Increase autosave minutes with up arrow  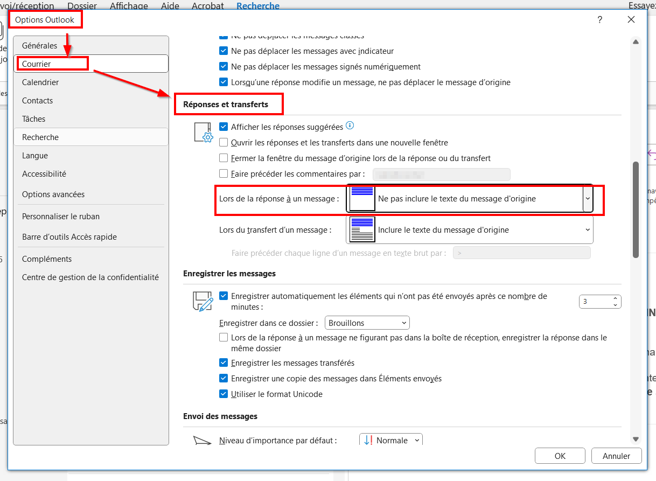coord(615,298)
